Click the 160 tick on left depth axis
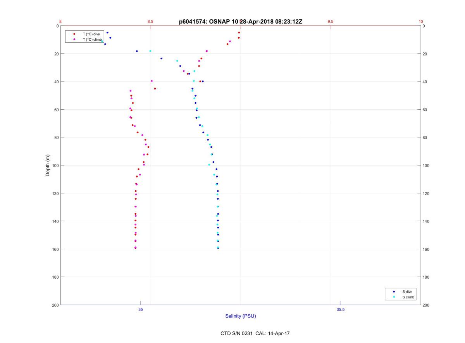465x343 pixels. (x=55, y=249)
